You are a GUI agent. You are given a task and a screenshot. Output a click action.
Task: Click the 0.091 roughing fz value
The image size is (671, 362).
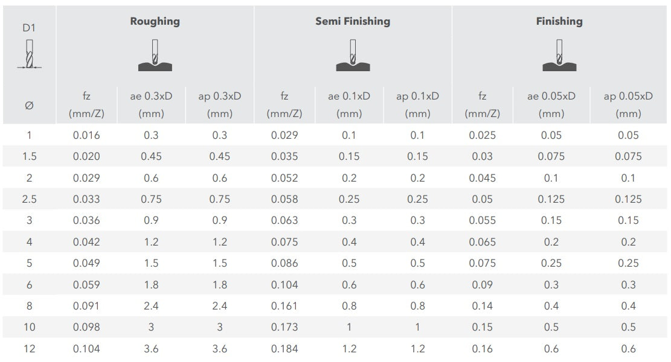[x=86, y=306]
